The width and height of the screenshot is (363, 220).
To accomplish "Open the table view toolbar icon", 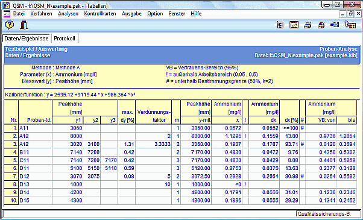I will point(280,25).
